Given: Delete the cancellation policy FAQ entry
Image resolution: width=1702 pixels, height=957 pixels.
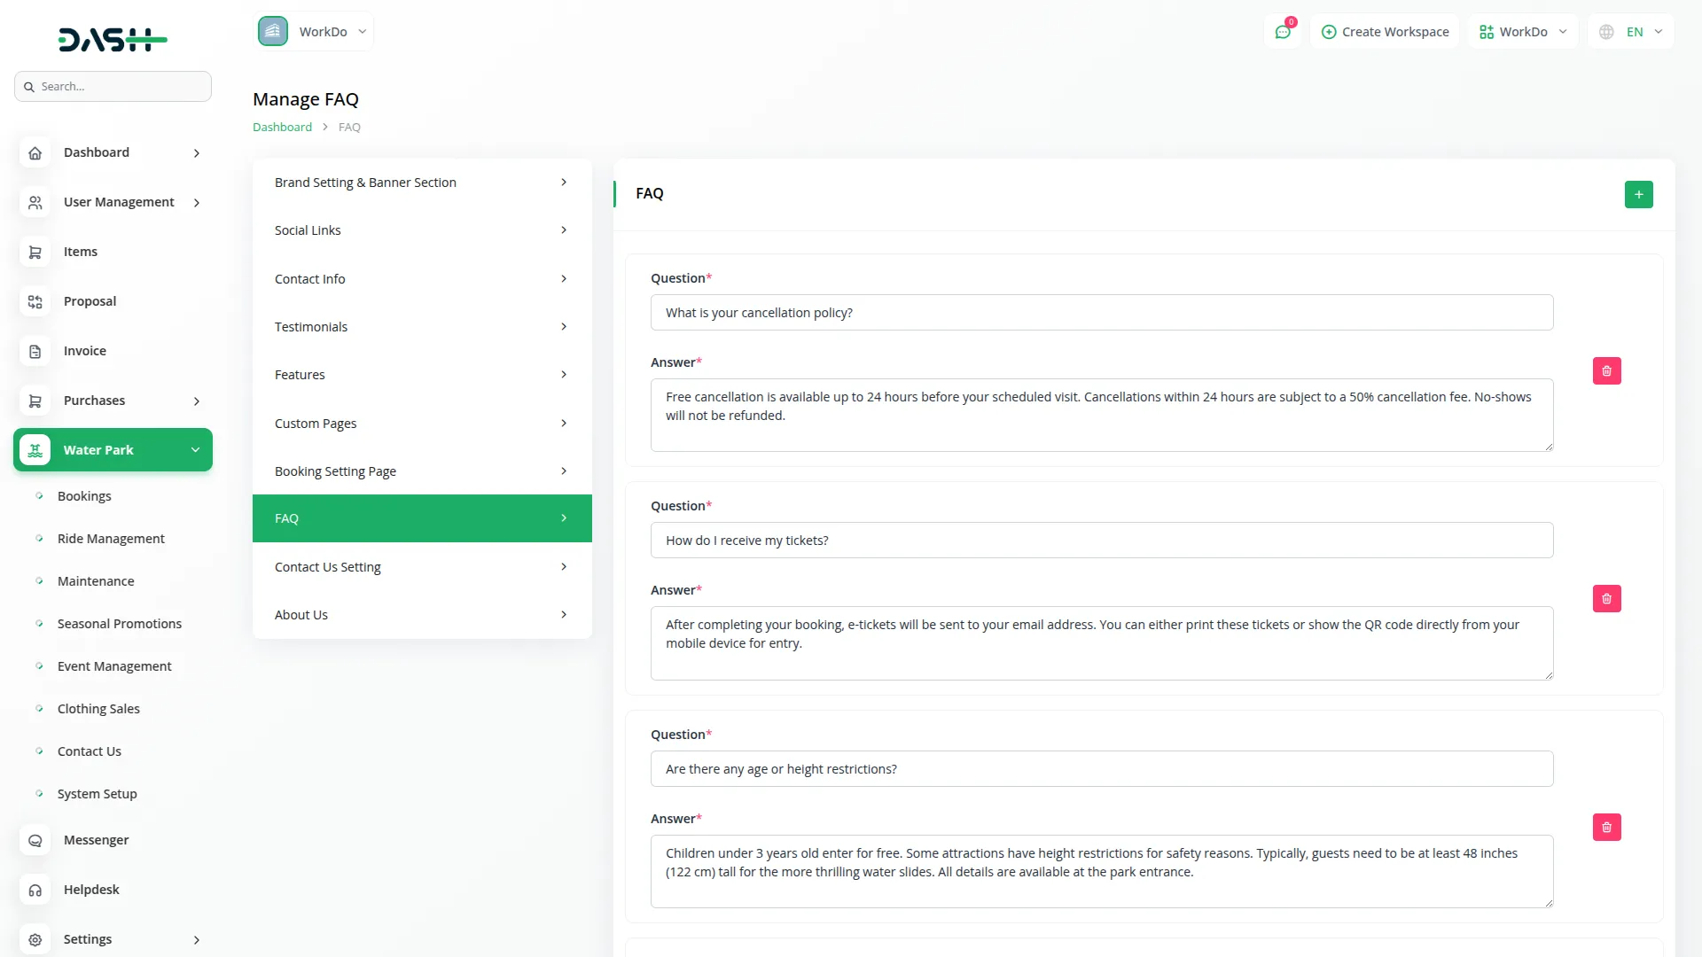Looking at the screenshot, I should tap(1606, 371).
